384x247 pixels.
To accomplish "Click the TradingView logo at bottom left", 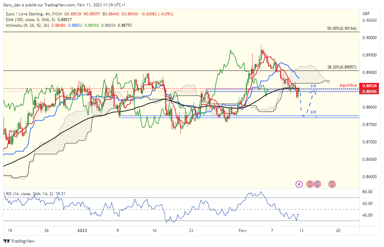I will 19,241.
